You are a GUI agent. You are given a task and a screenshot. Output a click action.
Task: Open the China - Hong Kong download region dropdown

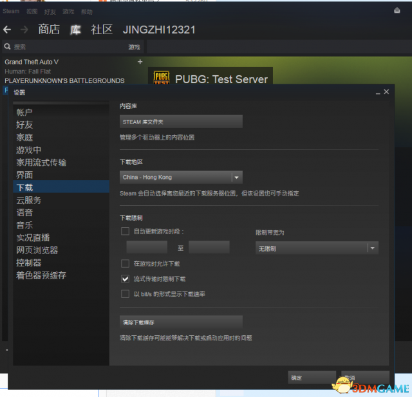[181, 177]
